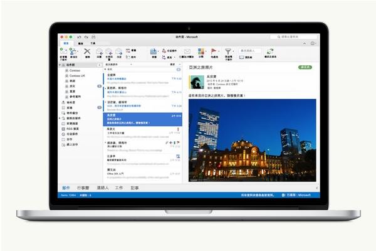Open the message mentioning Office 365
The height and width of the screenshot is (251, 376).
tap(142, 173)
